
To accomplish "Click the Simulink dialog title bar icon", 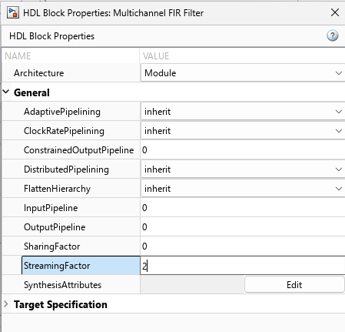I will point(13,12).
